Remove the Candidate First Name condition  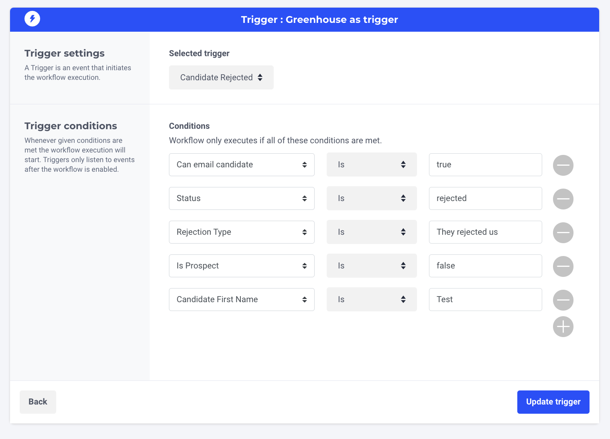click(563, 300)
